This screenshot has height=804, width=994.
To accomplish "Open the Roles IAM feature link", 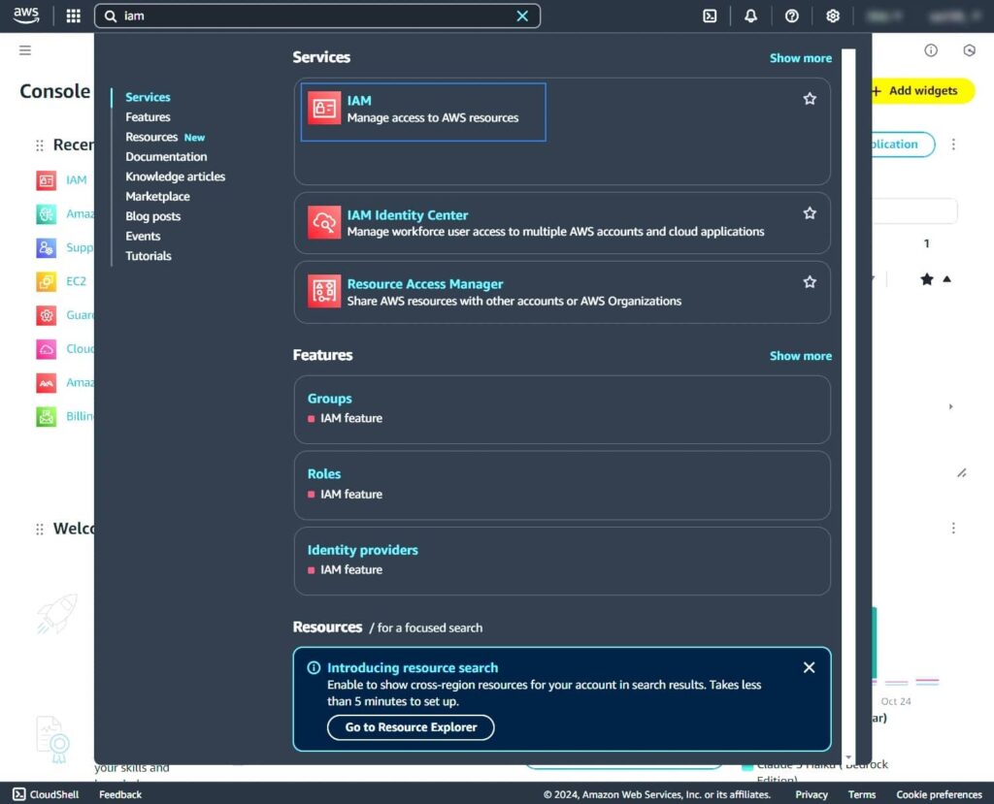I will coord(324,474).
